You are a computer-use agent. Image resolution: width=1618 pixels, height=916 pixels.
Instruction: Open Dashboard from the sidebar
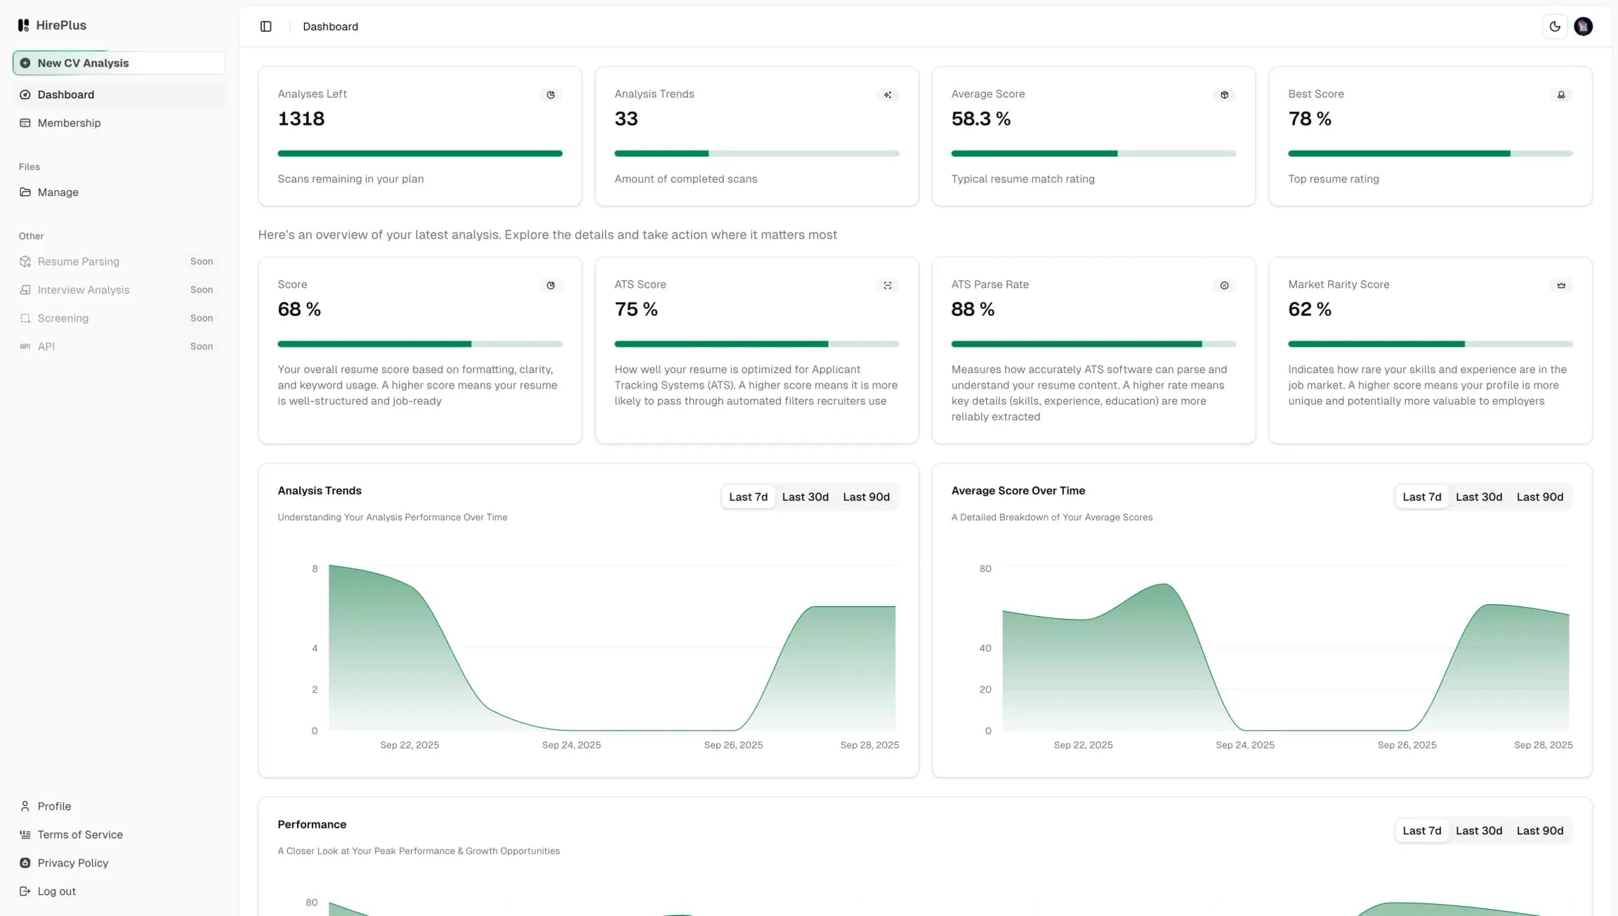[65, 94]
